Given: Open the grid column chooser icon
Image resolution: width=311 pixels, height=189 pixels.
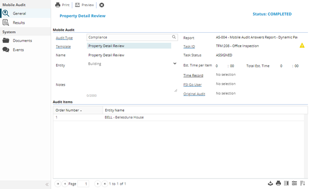Looking at the screenshot, I should click(287, 183).
